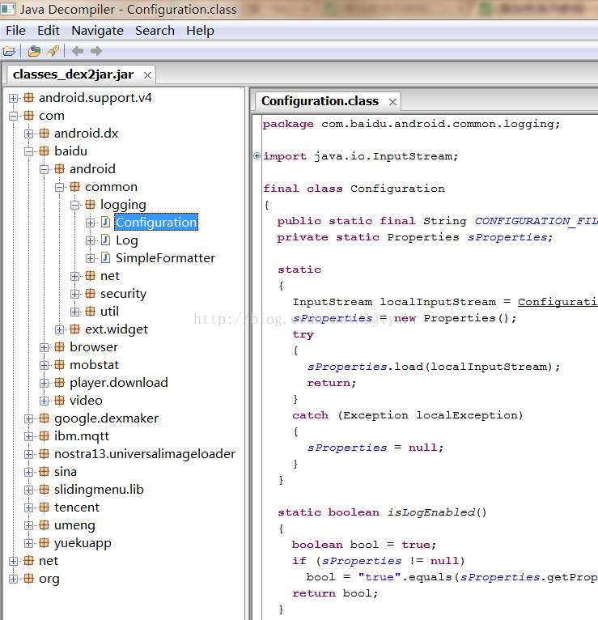Viewport: 598px width, 620px height.
Task: Click the android.dx package icon
Action: tap(45, 134)
